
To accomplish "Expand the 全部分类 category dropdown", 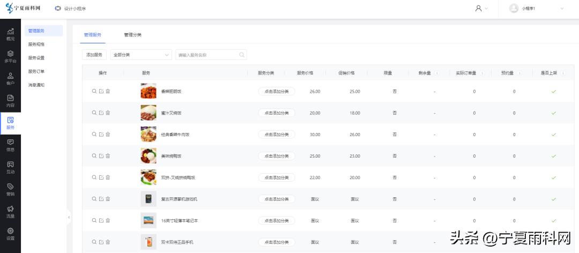I will click(x=140, y=55).
